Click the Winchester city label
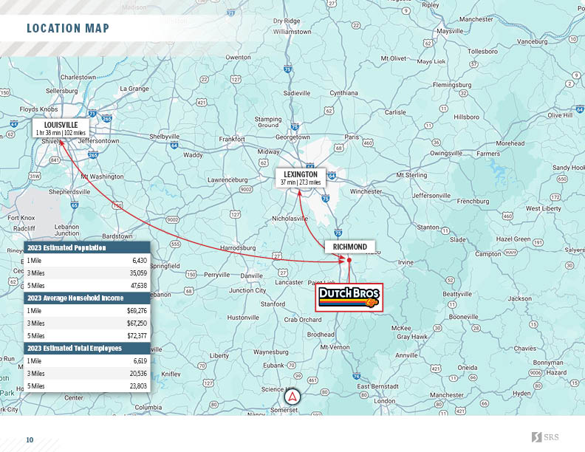The image size is (585, 452). coord(366,191)
